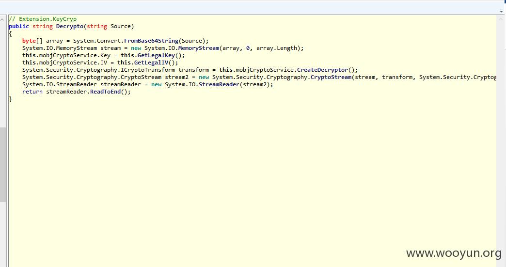Screen dimensions: 506x267
Task: Open the ReadToEnd method reference
Action: (x=106, y=92)
